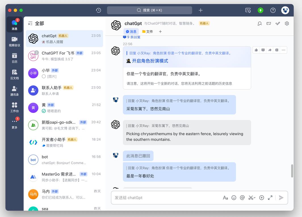Open the ... more actions menu on the message
The image size is (302, 217).
(284, 50)
